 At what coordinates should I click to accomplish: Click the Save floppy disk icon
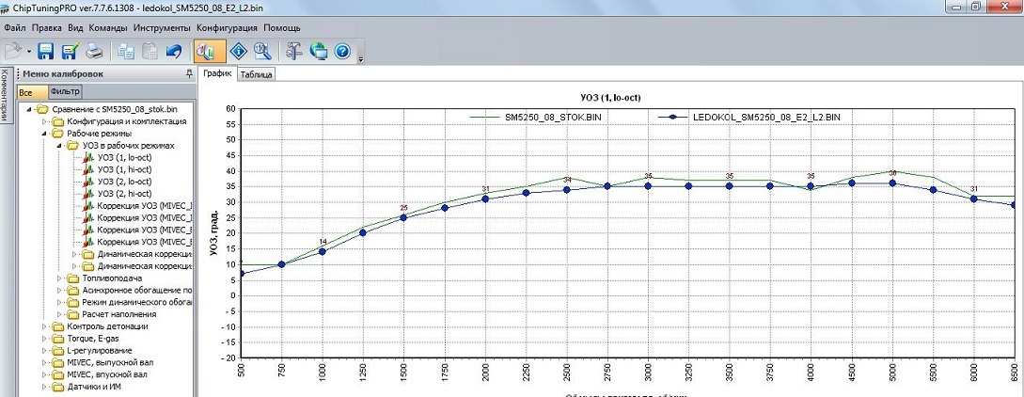(47, 51)
